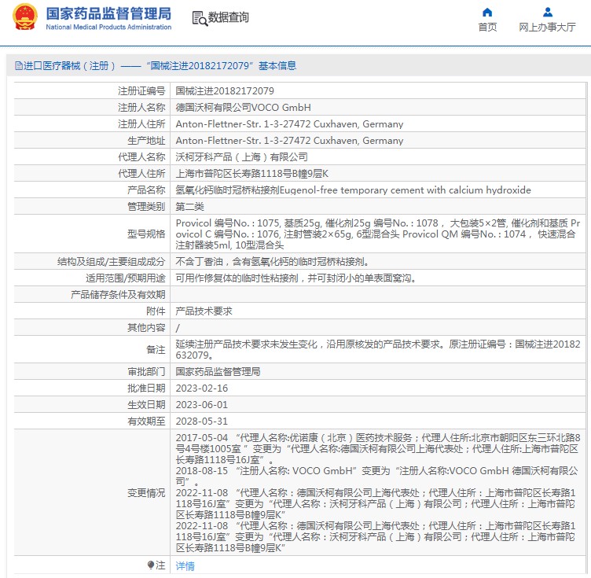The height and width of the screenshot is (578, 591).
Task: Click the 产品储存条件及有效期 label
Action: 118,294
